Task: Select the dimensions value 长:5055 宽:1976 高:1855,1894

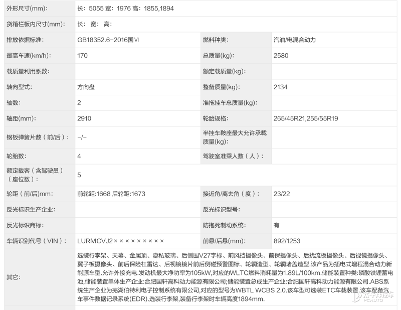Action: click(125, 9)
